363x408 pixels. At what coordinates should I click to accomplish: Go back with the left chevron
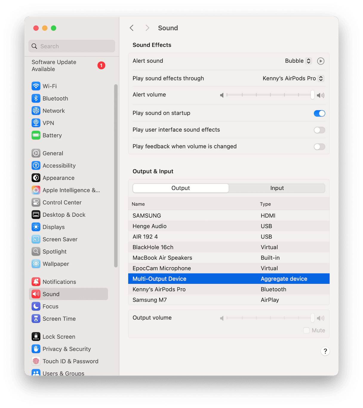coord(132,28)
